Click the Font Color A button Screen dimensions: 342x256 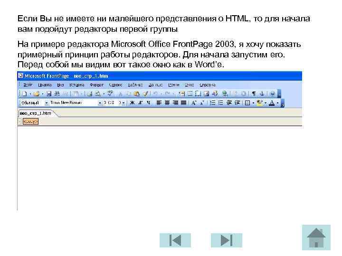pos(272,103)
